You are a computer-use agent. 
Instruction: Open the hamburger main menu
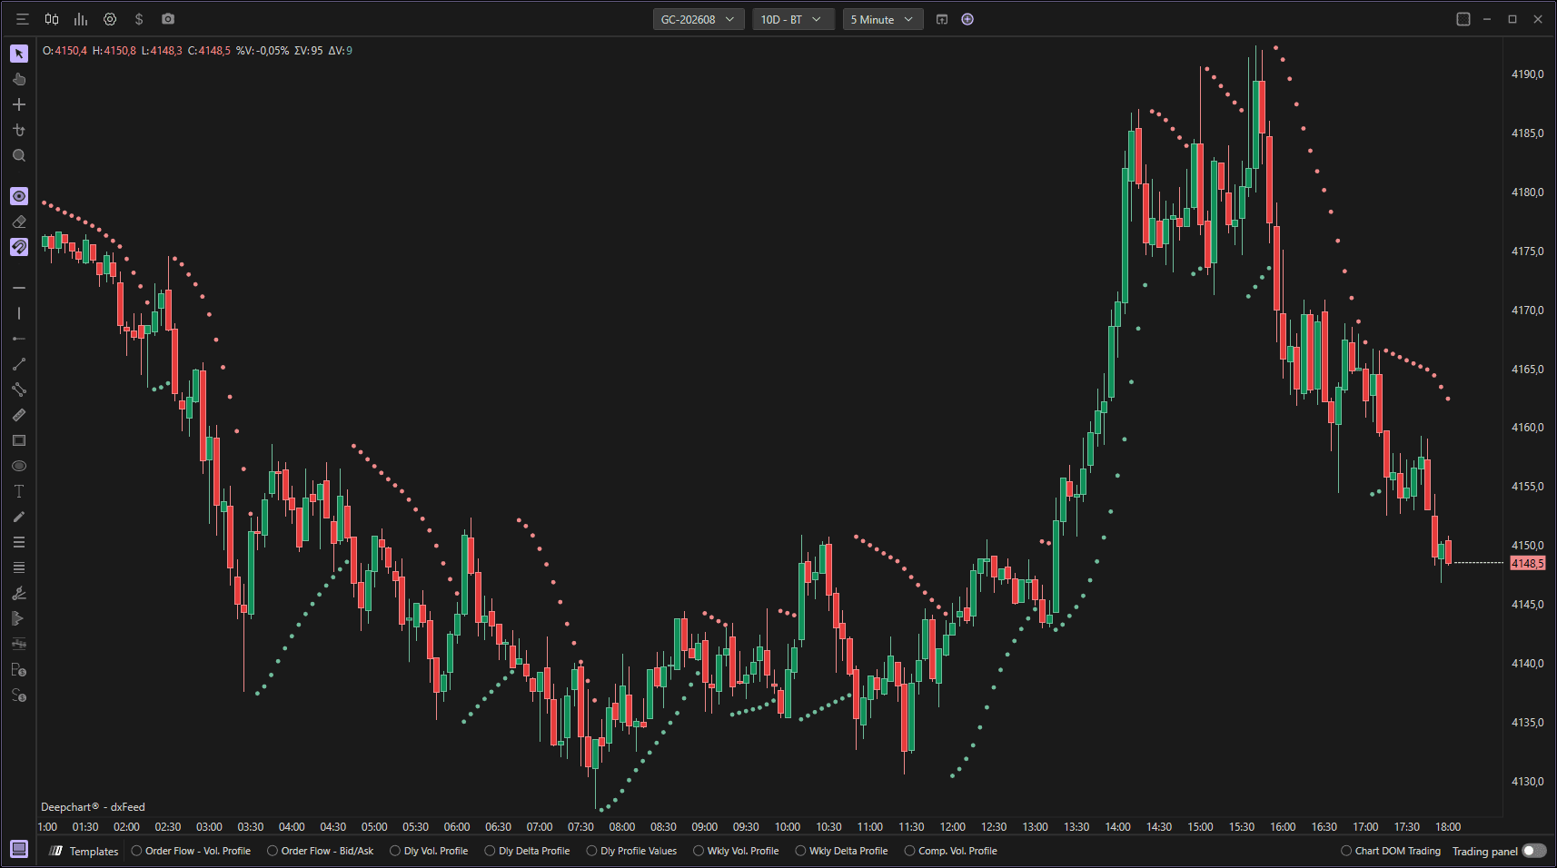coord(23,19)
